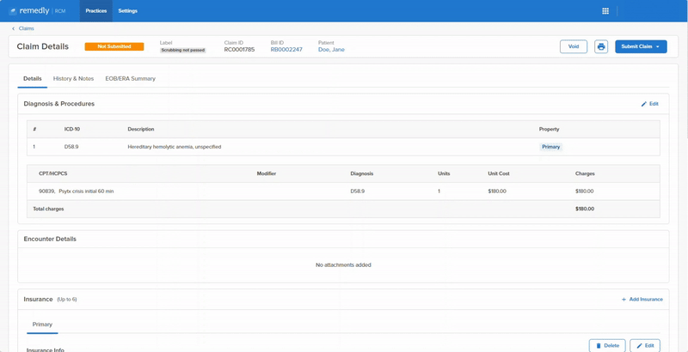Image resolution: width=688 pixels, height=352 pixels.
Task: Click the Unit Cost $180.00 value
Action: 497,191
